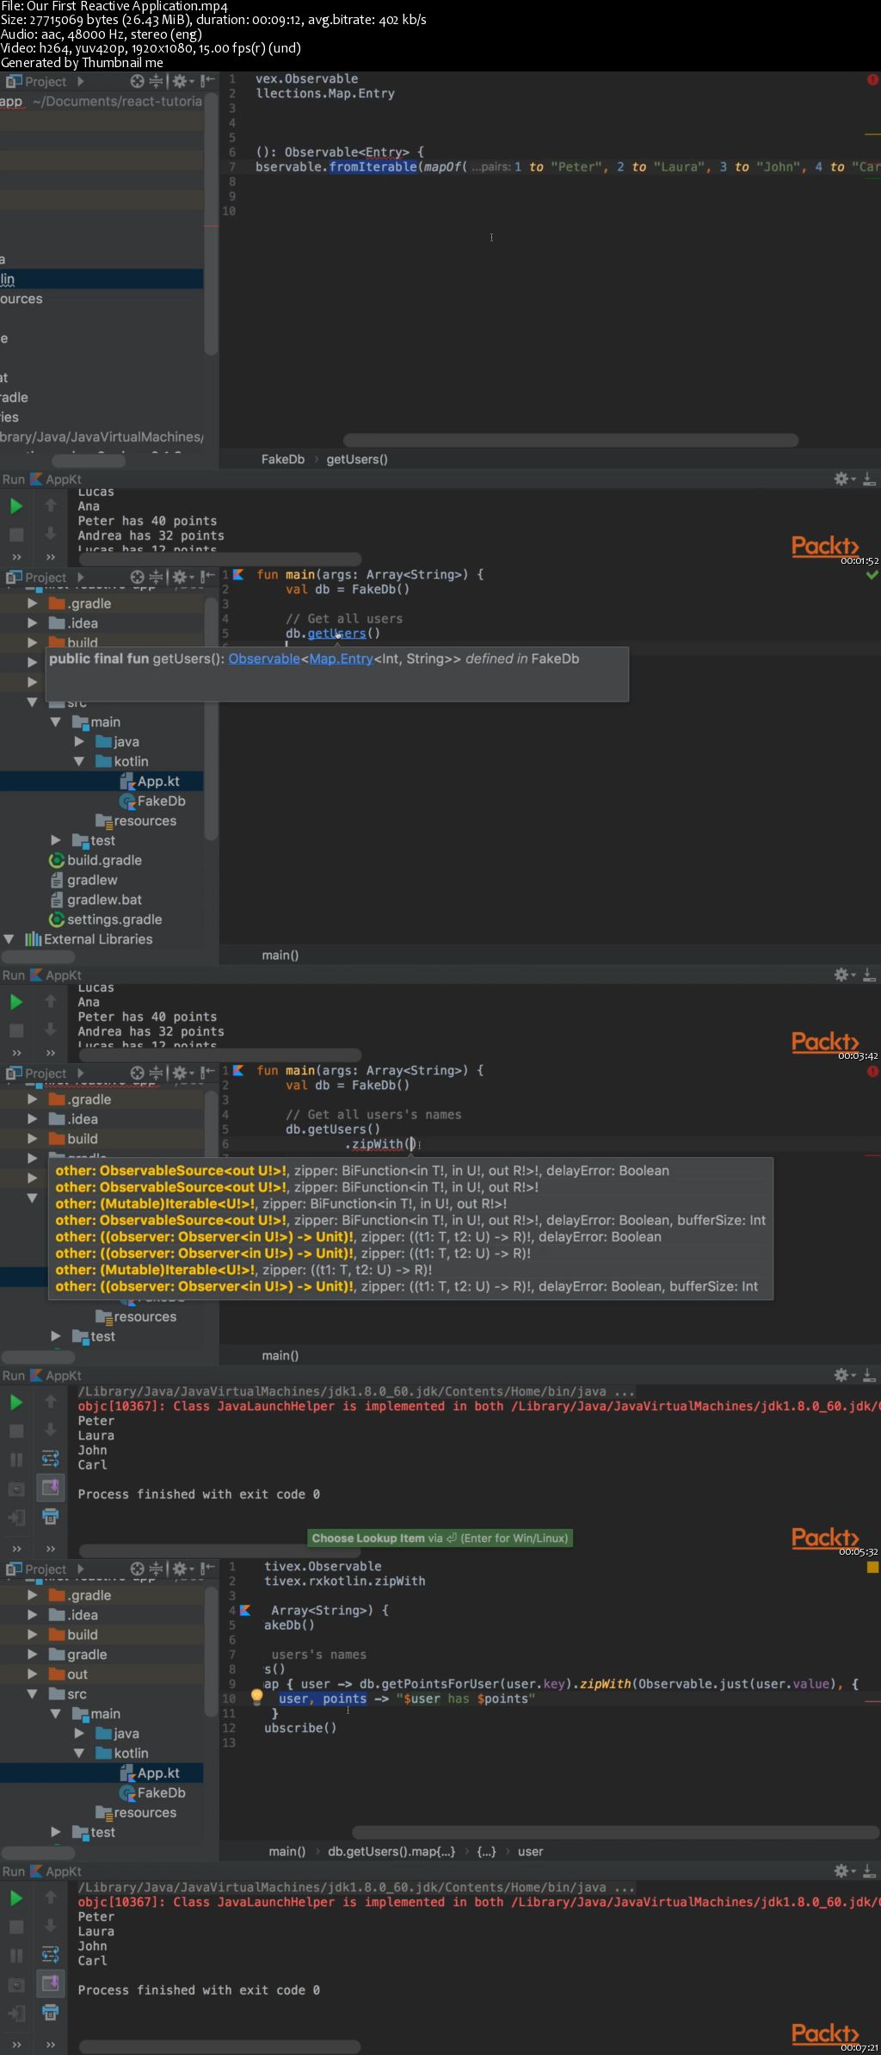Click Run console horizontal scrollbar in 00:07:21 frame
The height and width of the screenshot is (2055, 881).
(219, 2046)
